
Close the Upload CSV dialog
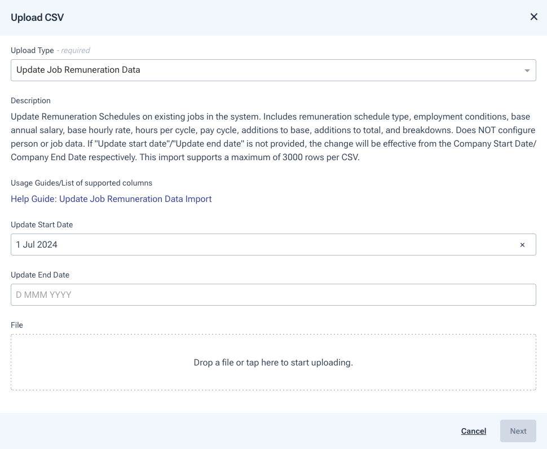533,17
